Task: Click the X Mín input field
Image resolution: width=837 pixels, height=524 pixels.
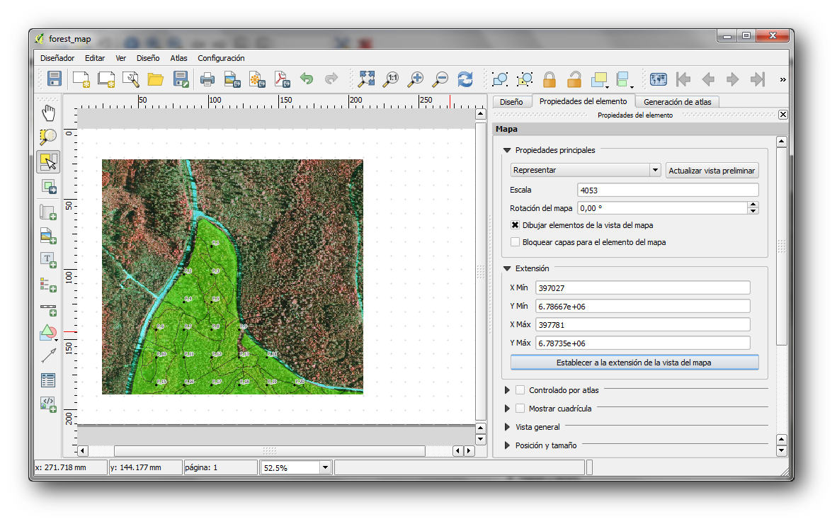Action: [x=643, y=287]
